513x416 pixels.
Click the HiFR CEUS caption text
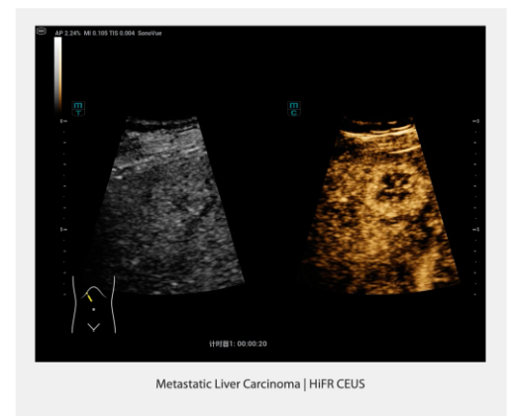pos(337,384)
